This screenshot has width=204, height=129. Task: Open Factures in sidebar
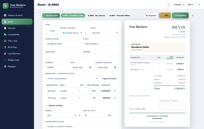click(17, 28)
